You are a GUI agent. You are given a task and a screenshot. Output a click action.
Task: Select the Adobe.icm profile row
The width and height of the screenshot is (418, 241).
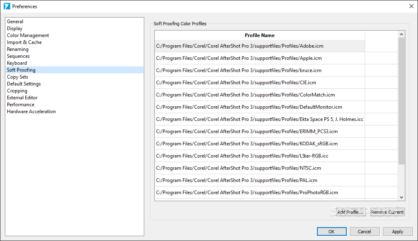(x=260, y=46)
